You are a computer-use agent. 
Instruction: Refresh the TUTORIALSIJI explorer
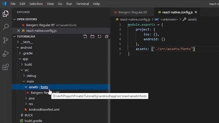coord(100,37)
